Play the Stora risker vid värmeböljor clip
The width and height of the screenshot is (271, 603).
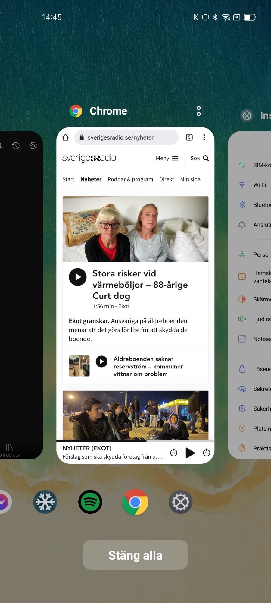(78, 277)
